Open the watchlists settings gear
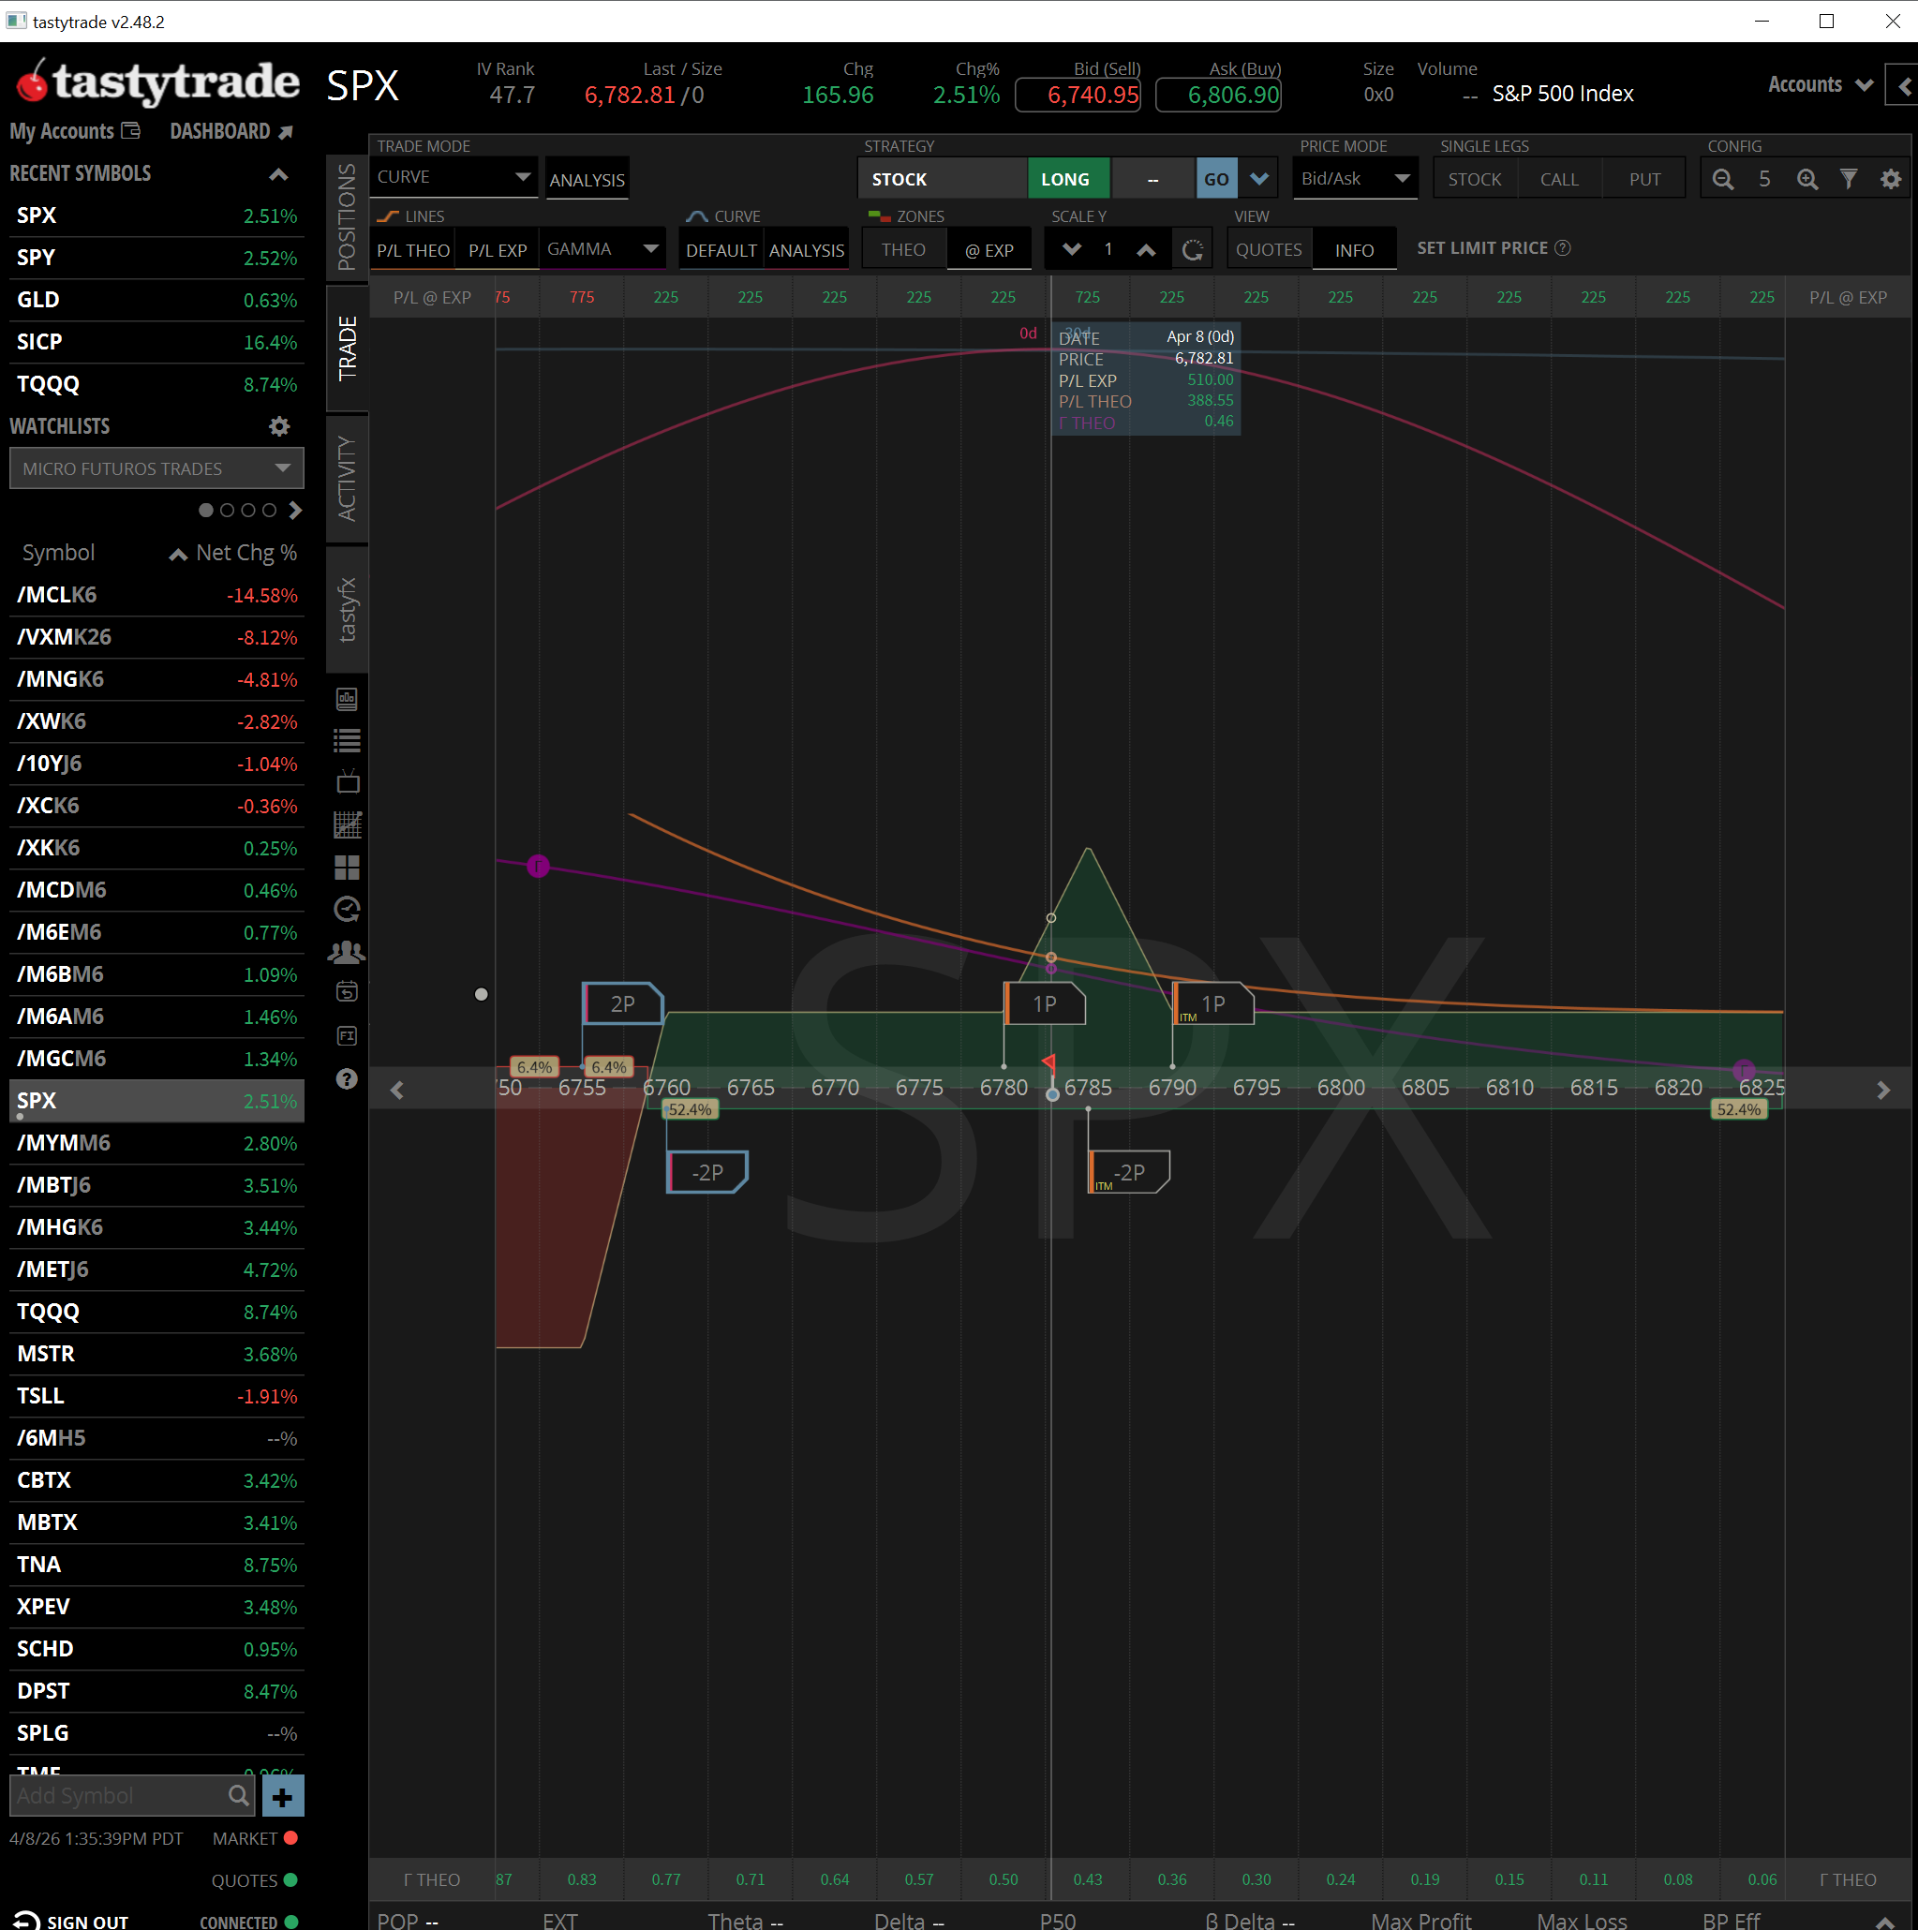Screen dimensions: 1918x1930 [x=280, y=426]
